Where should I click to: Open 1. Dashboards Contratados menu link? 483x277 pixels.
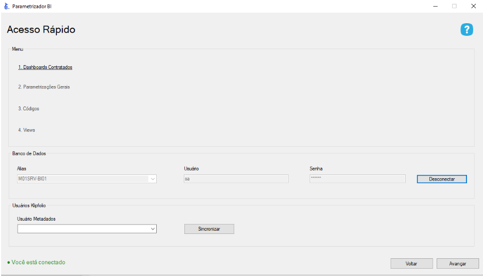pos(45,67)
